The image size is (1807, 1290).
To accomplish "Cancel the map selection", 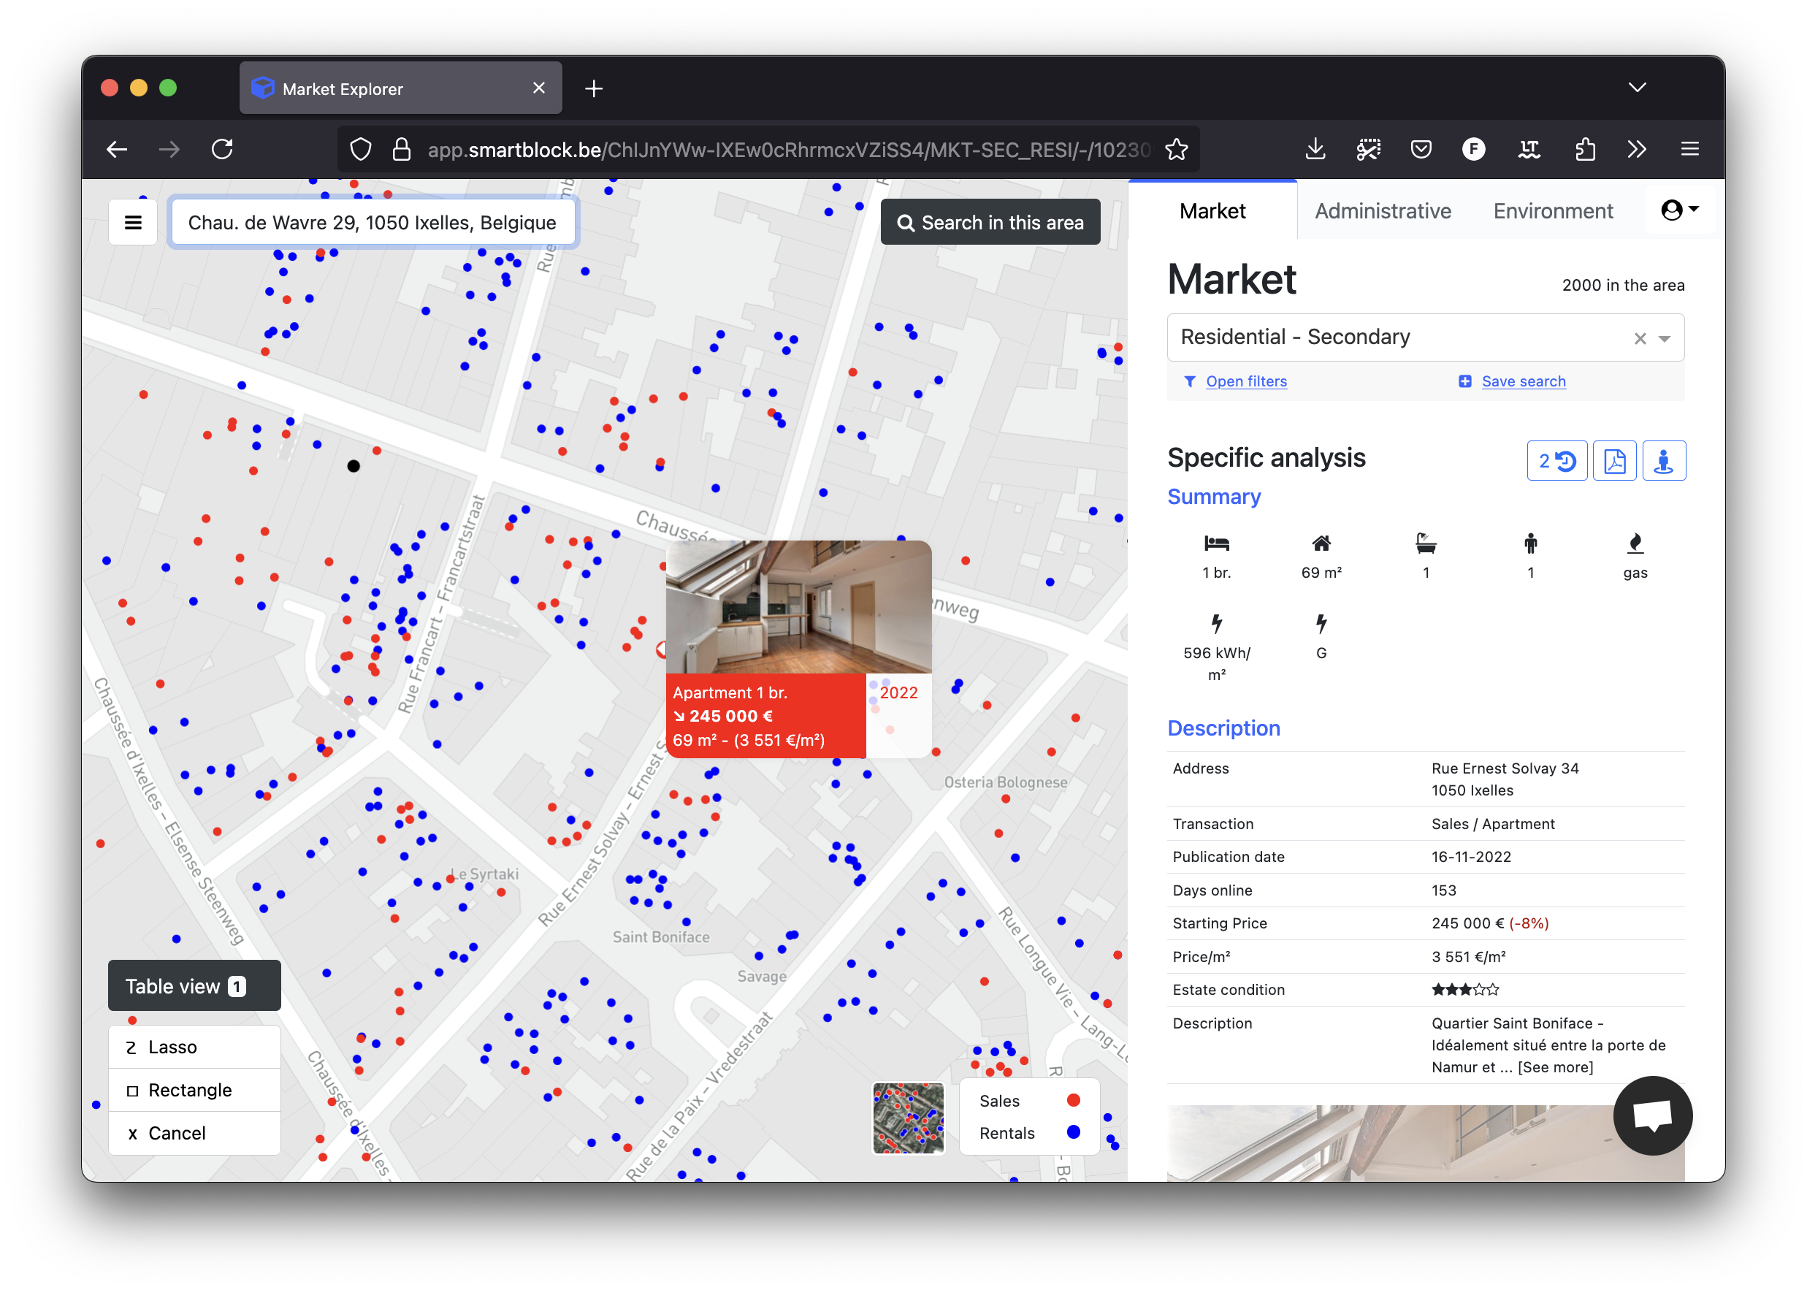I will tap(194, 1133).
